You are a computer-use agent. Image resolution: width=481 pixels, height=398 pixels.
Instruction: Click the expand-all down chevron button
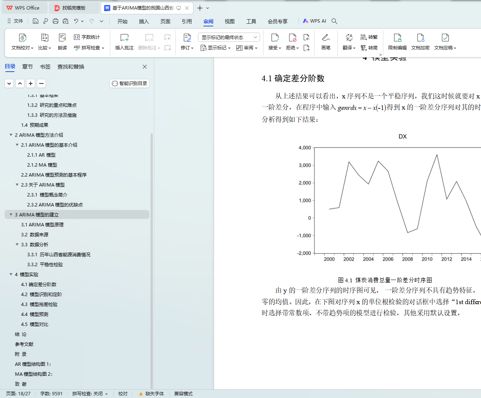[x=9, y=84]
